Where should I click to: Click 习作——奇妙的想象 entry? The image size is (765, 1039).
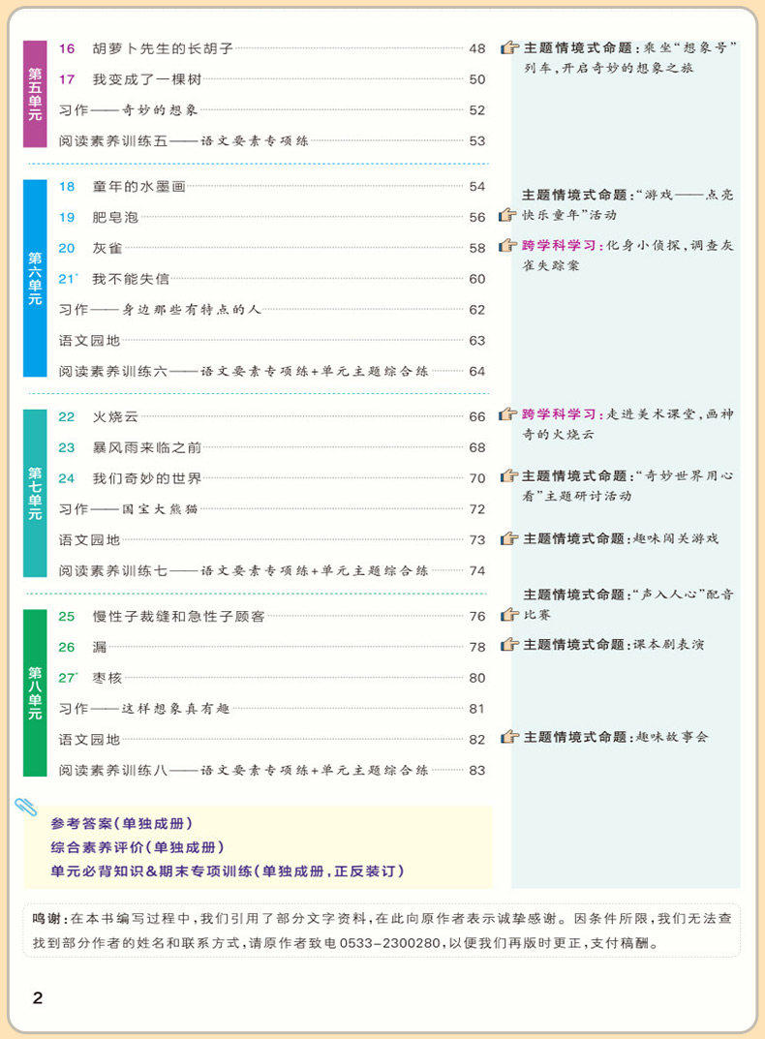pyautogui.click(x=272, y=110)
